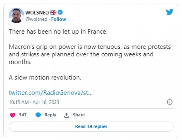Click the UK flag emoji beside WOLSNED
The image size is (182, 140).
click(53, 13)
